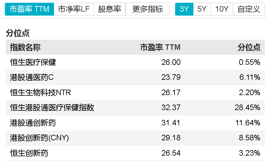Viewport: 267px width, 166px height.
Task: Sort by the 分位点 column header
Action: pos(249,47)
